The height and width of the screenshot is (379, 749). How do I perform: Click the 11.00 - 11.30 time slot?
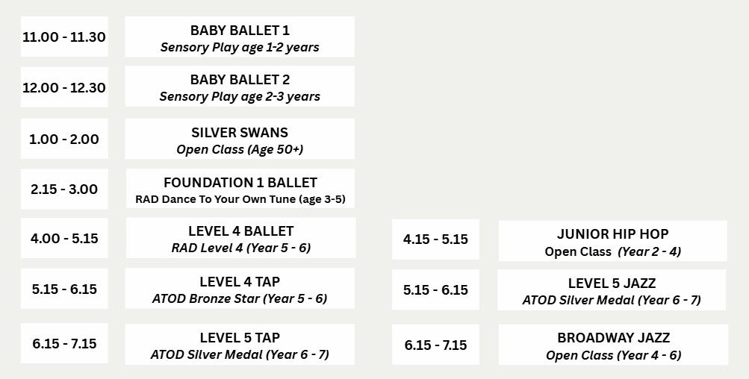click(x=64, y=37)
